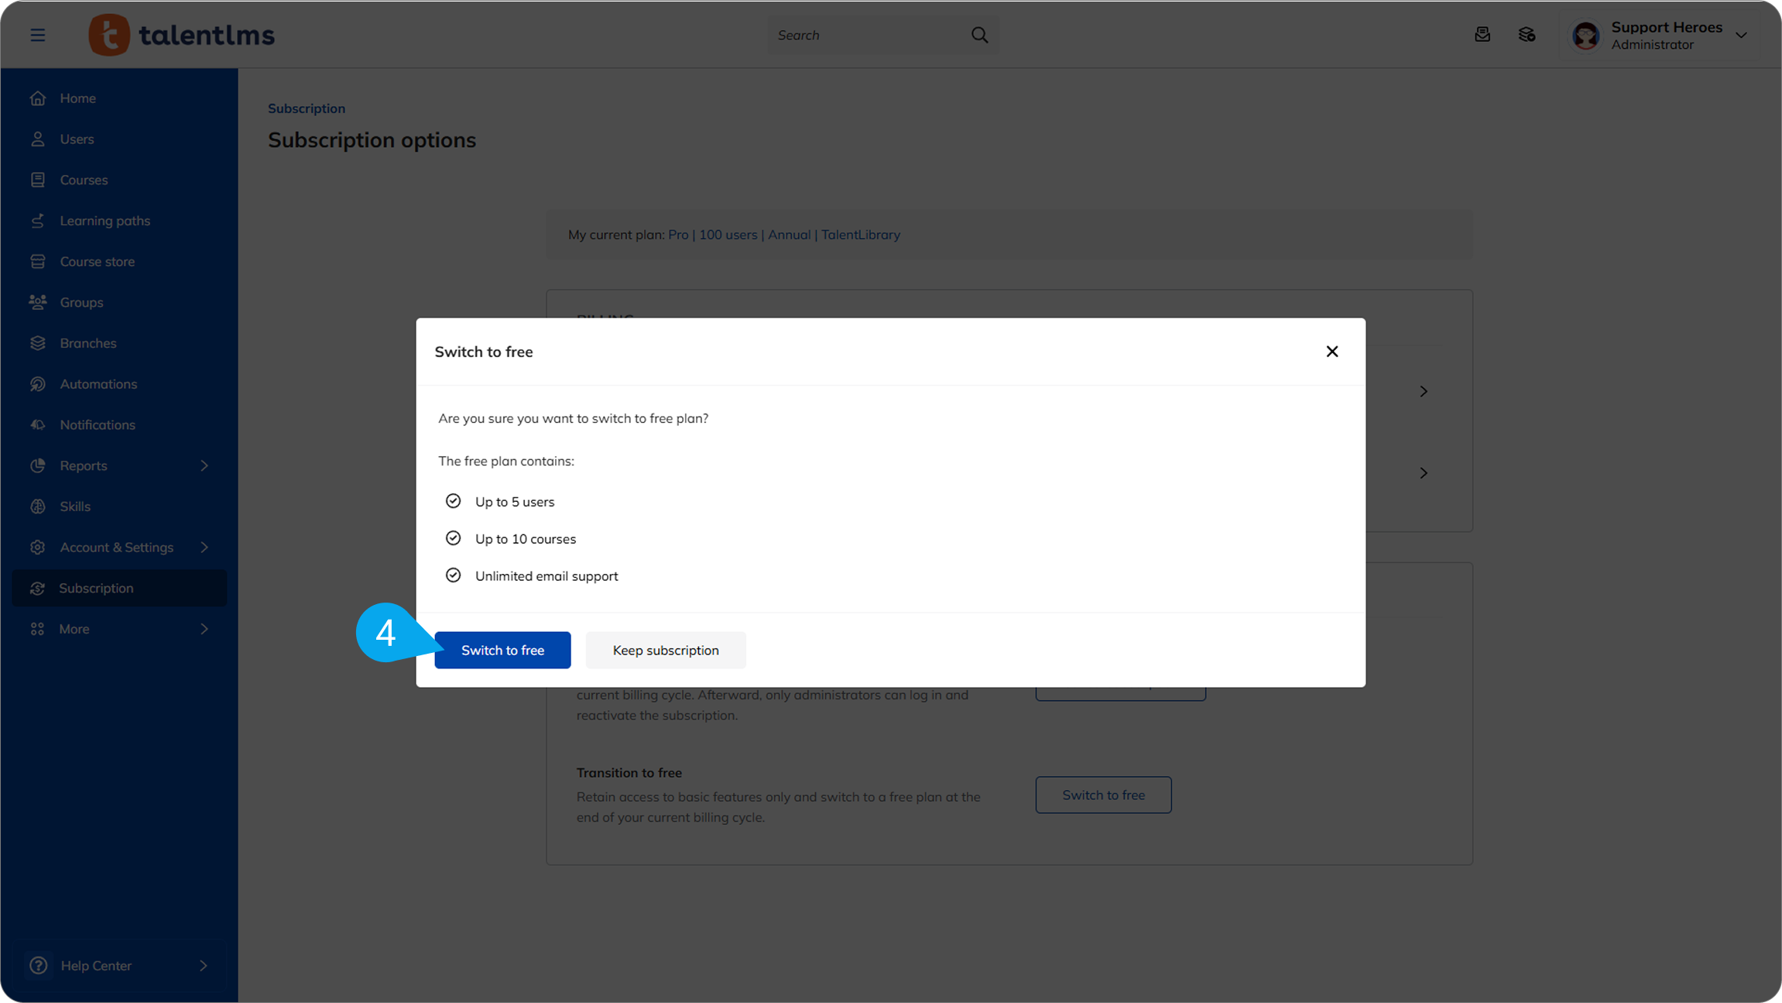Screen dimensions: 1782x1003
Task: Click the search magnifier icon
Action: [x=979, y=35]
